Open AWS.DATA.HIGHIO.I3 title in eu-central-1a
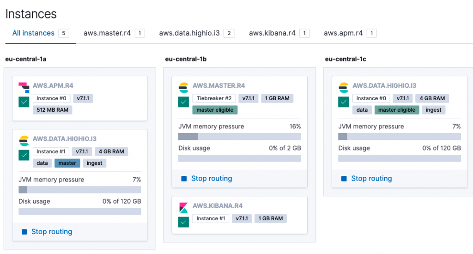This screenshot has height=254, width=473. click(x=65, y=139)
